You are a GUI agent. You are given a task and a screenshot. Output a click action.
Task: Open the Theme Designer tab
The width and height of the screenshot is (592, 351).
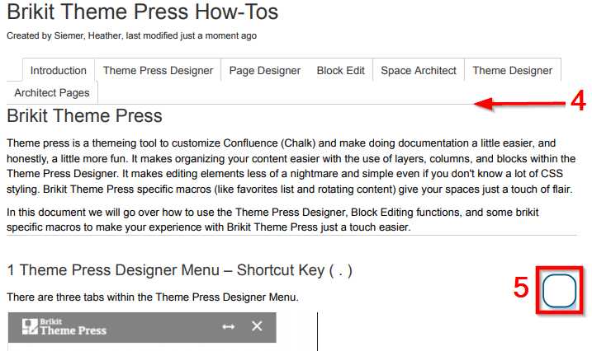coord(513,70)
